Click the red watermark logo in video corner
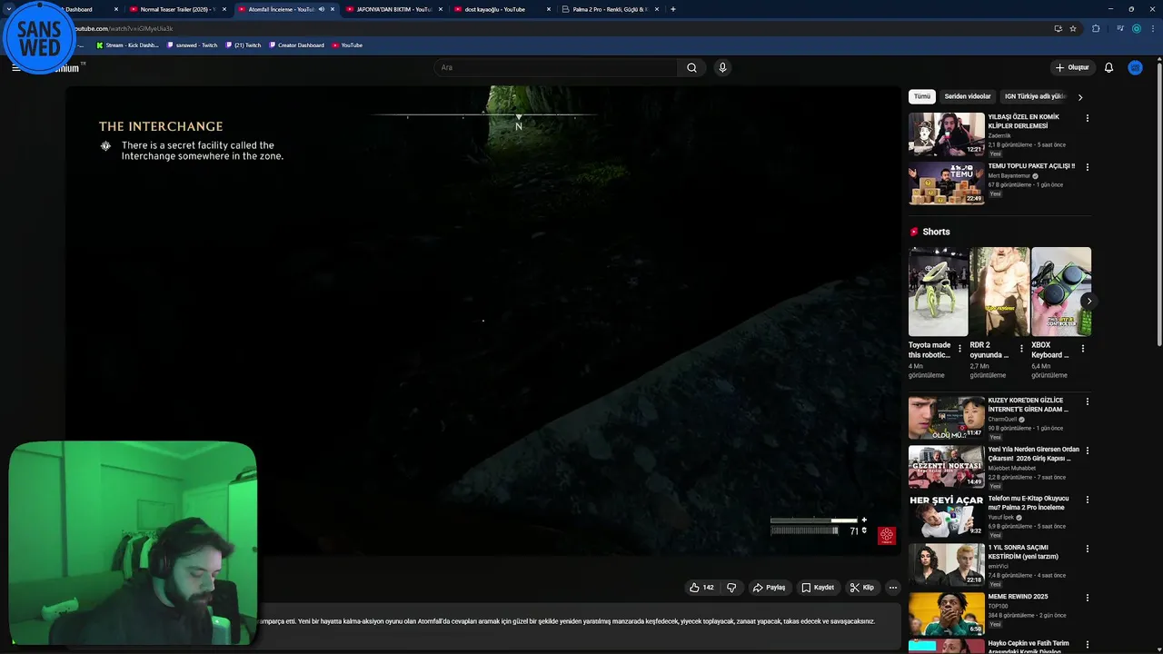Screen dimensions: 1163x654 887,535
